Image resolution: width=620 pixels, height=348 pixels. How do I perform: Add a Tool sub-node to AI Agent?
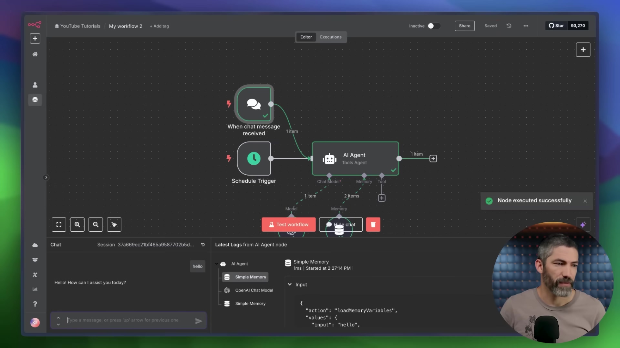382,198
